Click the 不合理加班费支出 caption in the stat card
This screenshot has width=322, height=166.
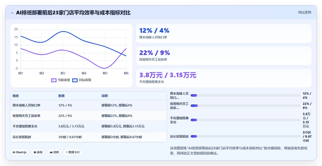coord(152,82)
